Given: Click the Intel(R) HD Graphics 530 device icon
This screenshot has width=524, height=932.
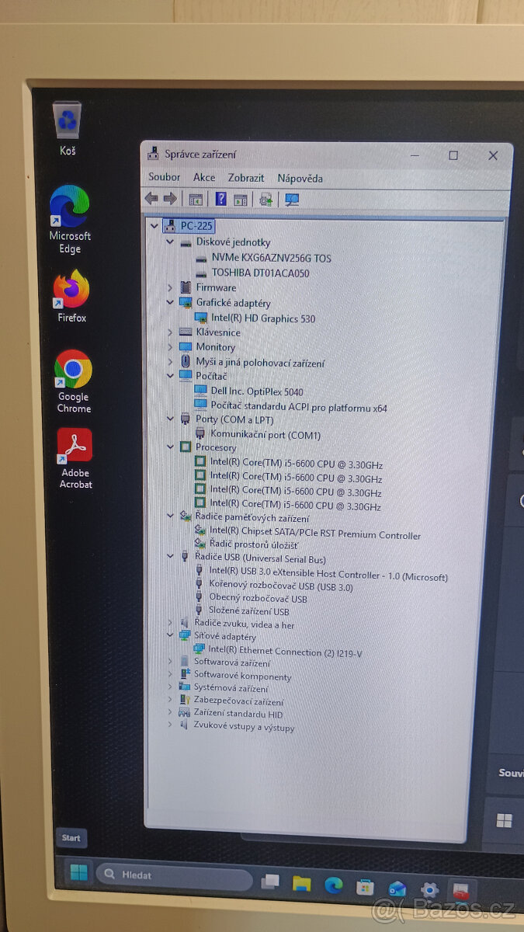Looking at the screenshot, I should (x=201, y=318).
